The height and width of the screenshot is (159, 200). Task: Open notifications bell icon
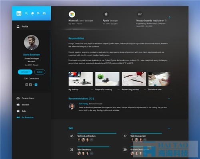pos(32,13)
